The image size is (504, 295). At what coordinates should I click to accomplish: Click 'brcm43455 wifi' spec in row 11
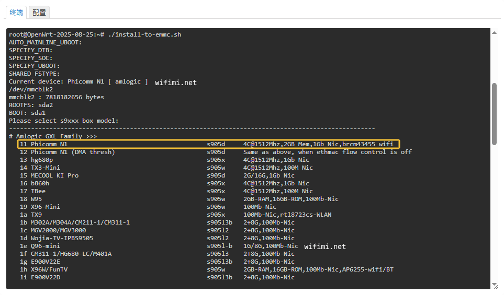(368, 144)
